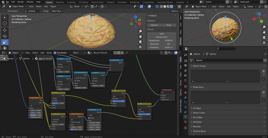
Task: Open the Modifiers wrench properties tab
Action: coord(185,97)
